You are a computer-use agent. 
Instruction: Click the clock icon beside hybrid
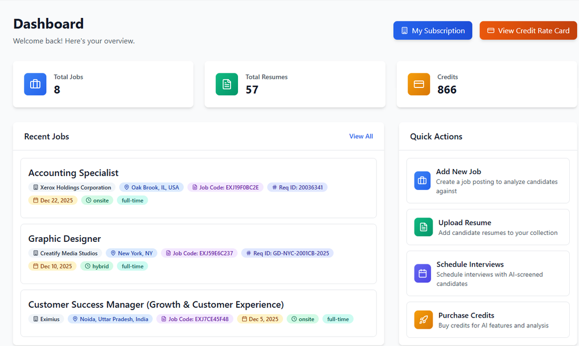87,266
